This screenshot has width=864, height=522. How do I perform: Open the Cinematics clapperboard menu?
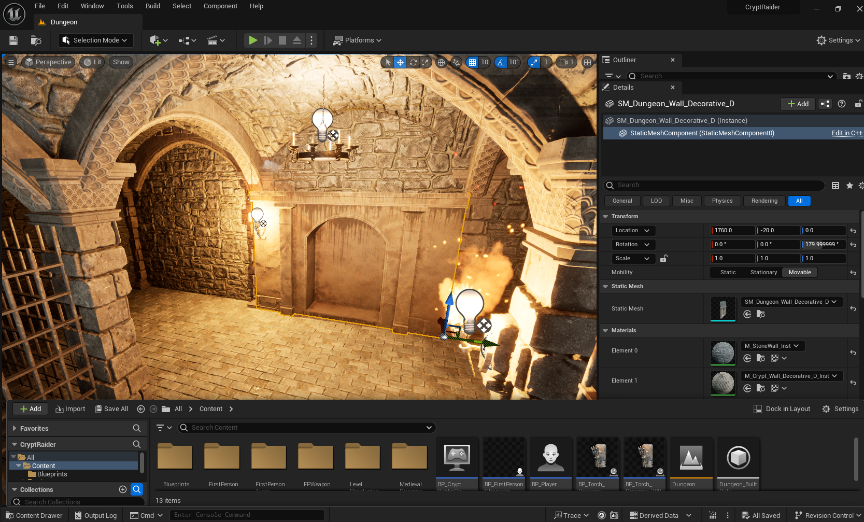[x=216, y=40]
